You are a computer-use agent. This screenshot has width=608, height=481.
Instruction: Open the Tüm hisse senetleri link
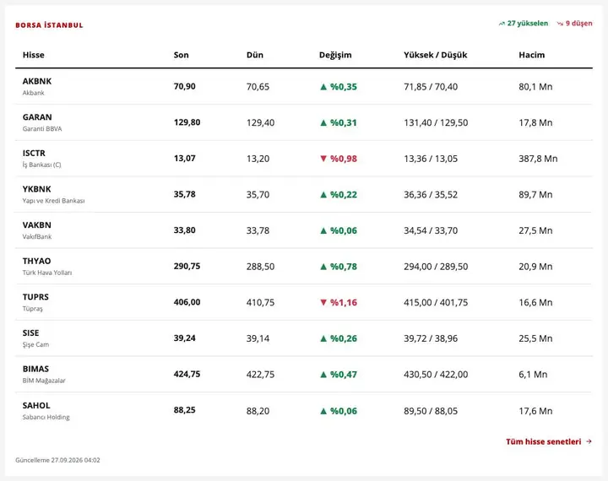click(549, 441)
